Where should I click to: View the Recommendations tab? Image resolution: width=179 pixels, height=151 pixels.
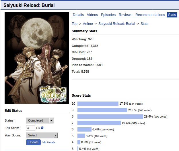(x=150, y=15)
